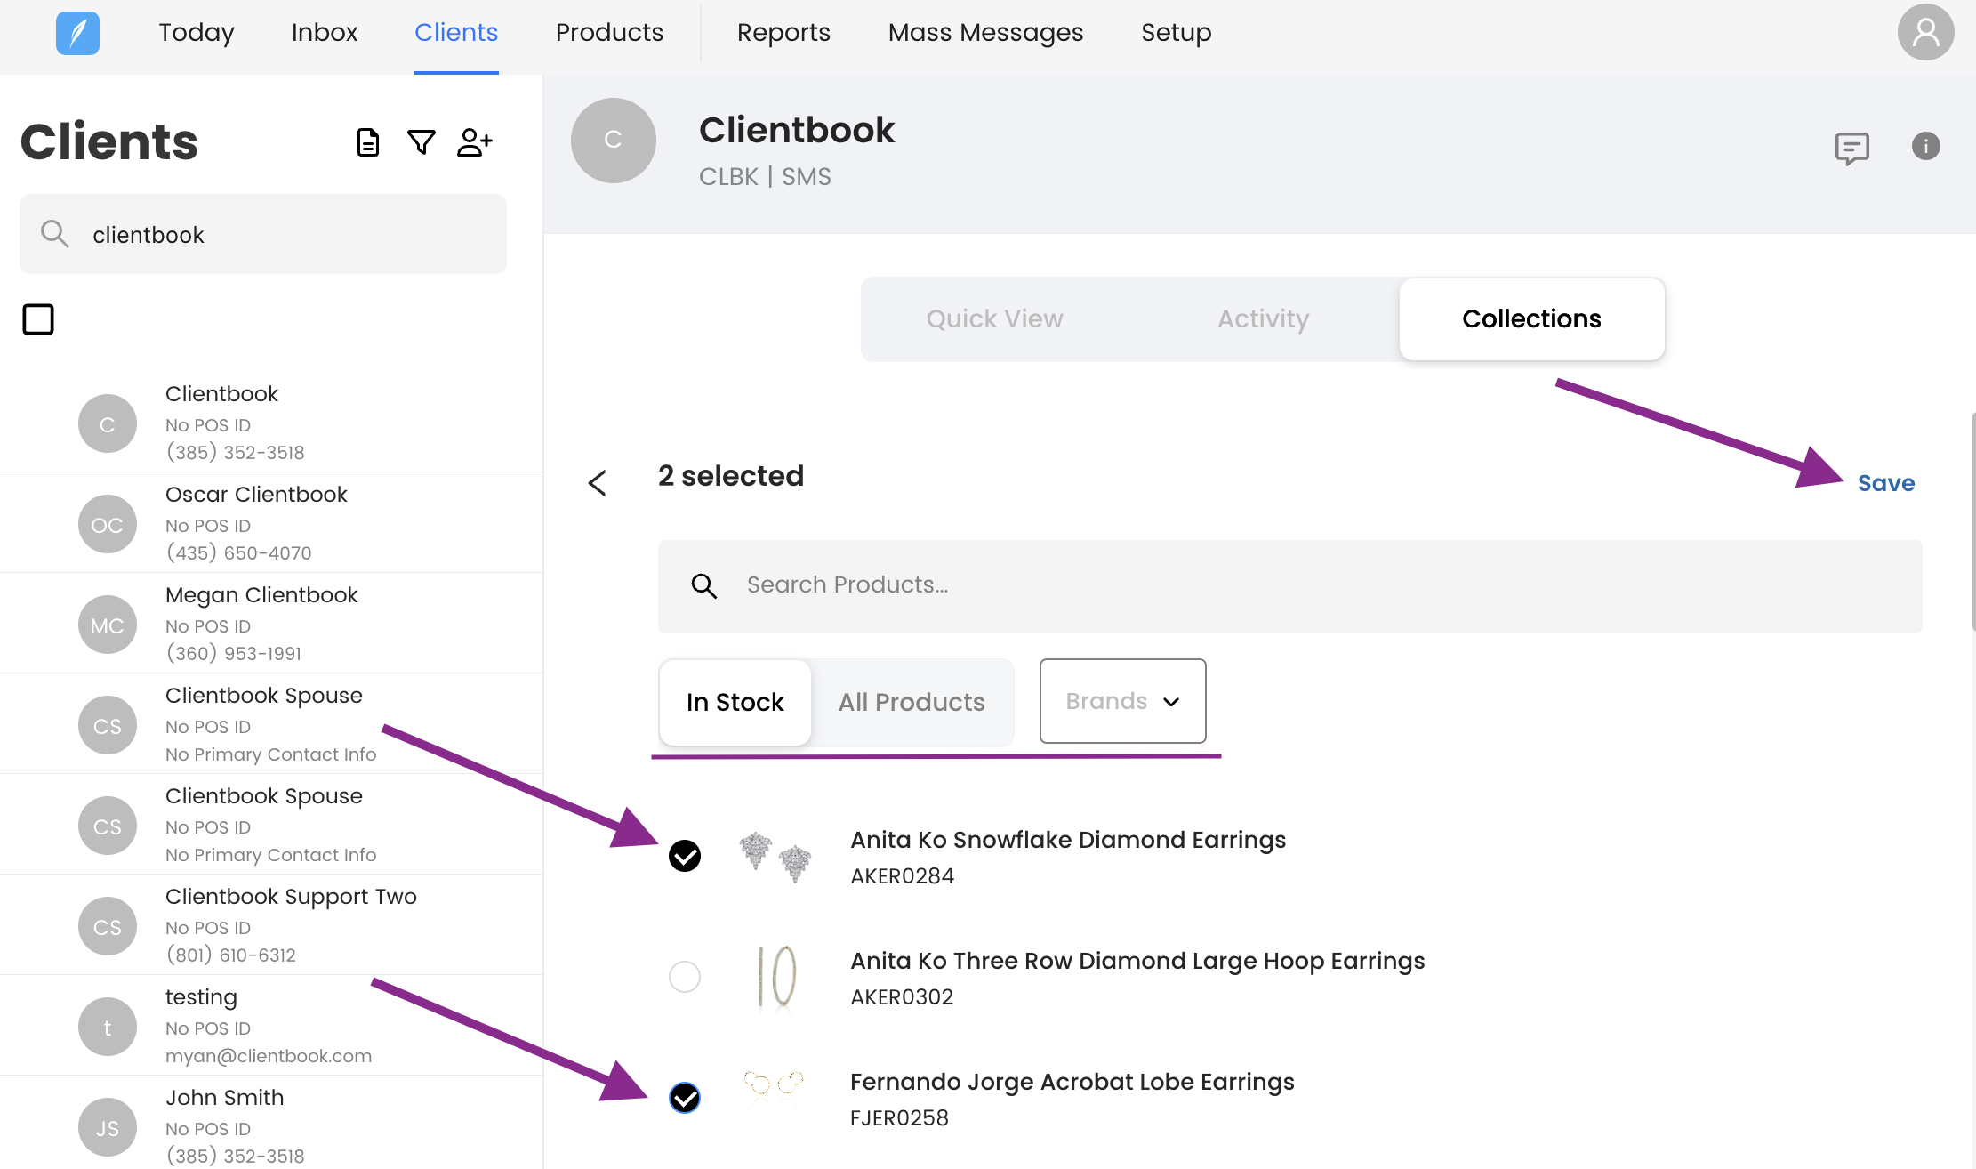Switch to the All Products tab

pos(912,702)
